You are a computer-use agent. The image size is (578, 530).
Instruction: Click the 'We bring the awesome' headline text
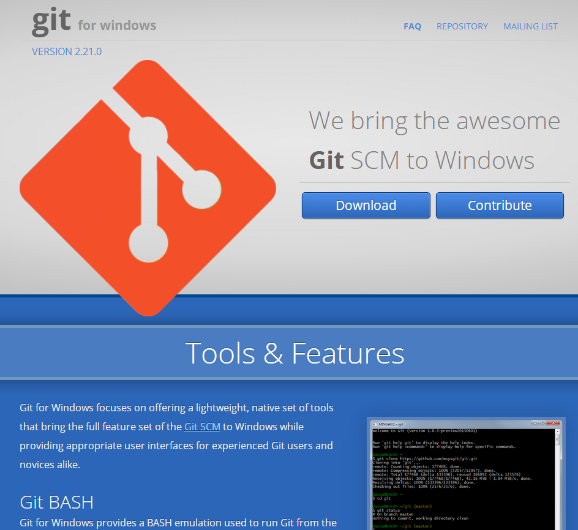434,121
